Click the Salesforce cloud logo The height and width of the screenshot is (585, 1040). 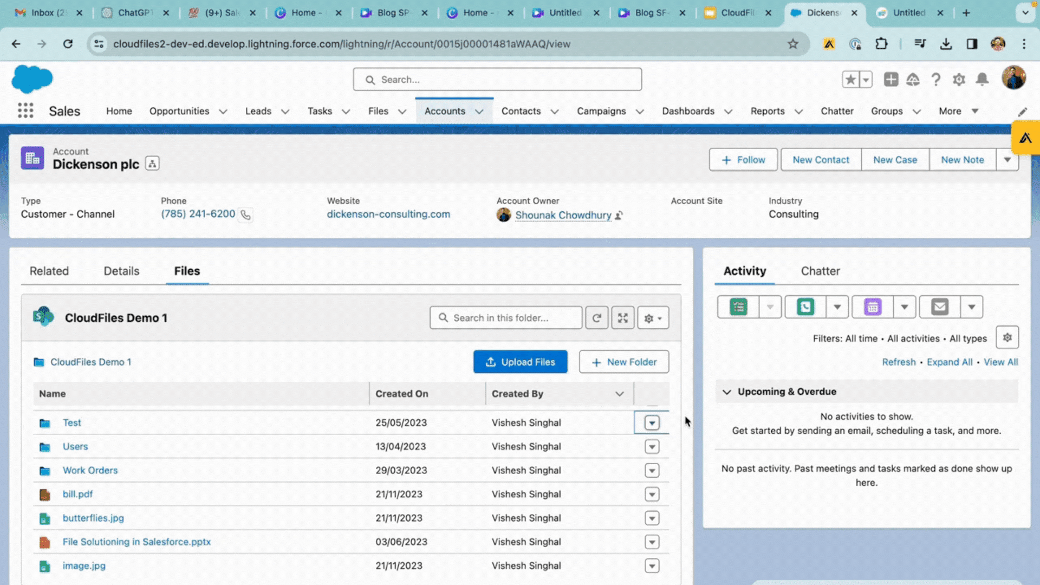point(32,79)
